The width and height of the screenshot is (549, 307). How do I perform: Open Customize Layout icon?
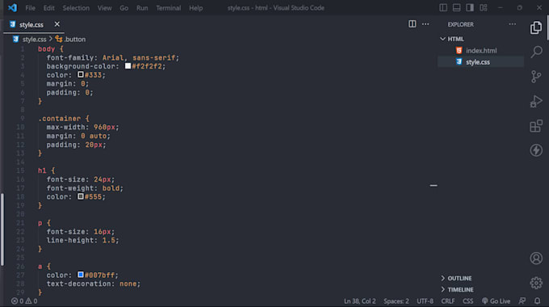click(484, 8)
